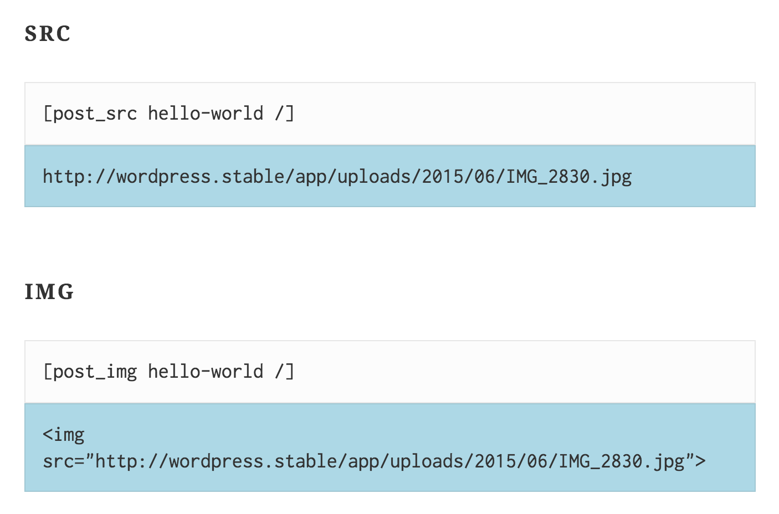This screenshot has height=514, width=779.
Task: Click the word post_img in shortcode
Action: coord(95,372)
